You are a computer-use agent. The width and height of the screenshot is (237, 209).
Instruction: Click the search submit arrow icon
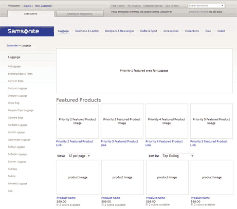[222, 6]
